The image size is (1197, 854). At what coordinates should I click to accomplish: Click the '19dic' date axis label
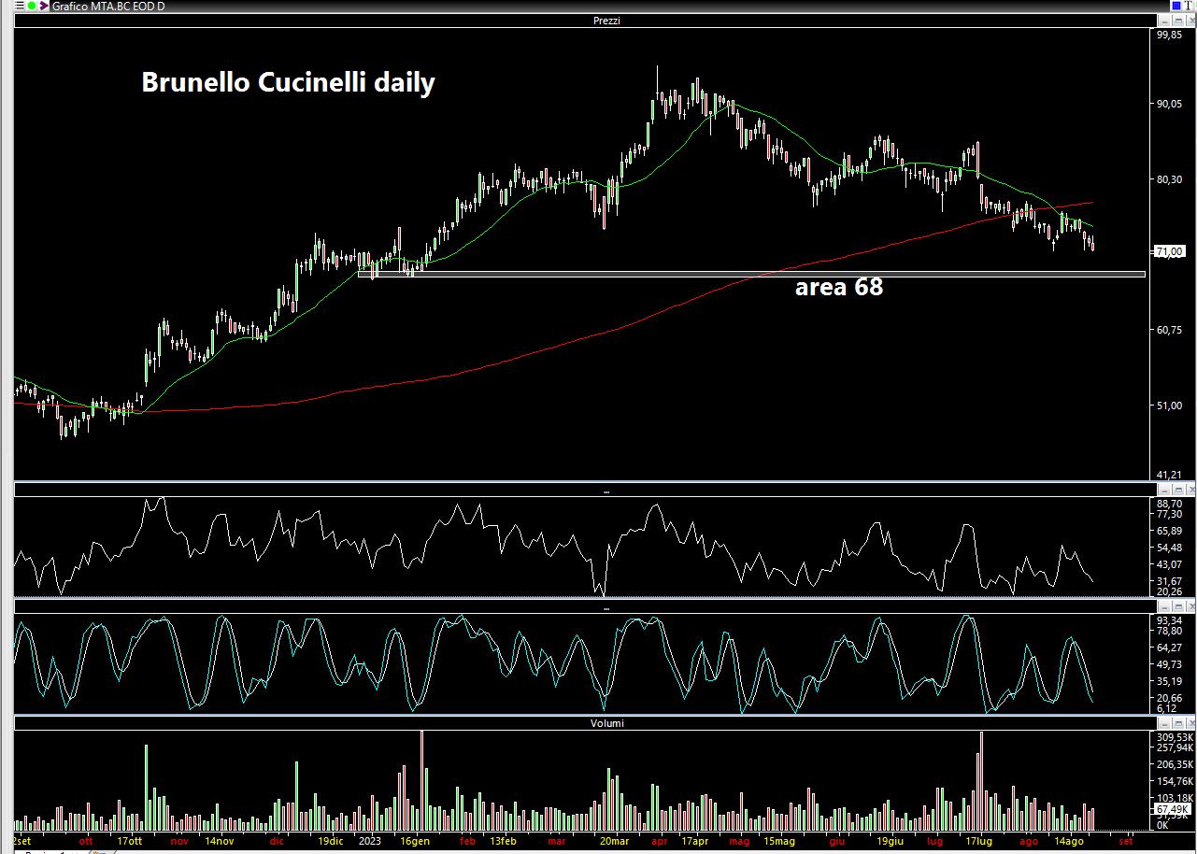[330, 841]
